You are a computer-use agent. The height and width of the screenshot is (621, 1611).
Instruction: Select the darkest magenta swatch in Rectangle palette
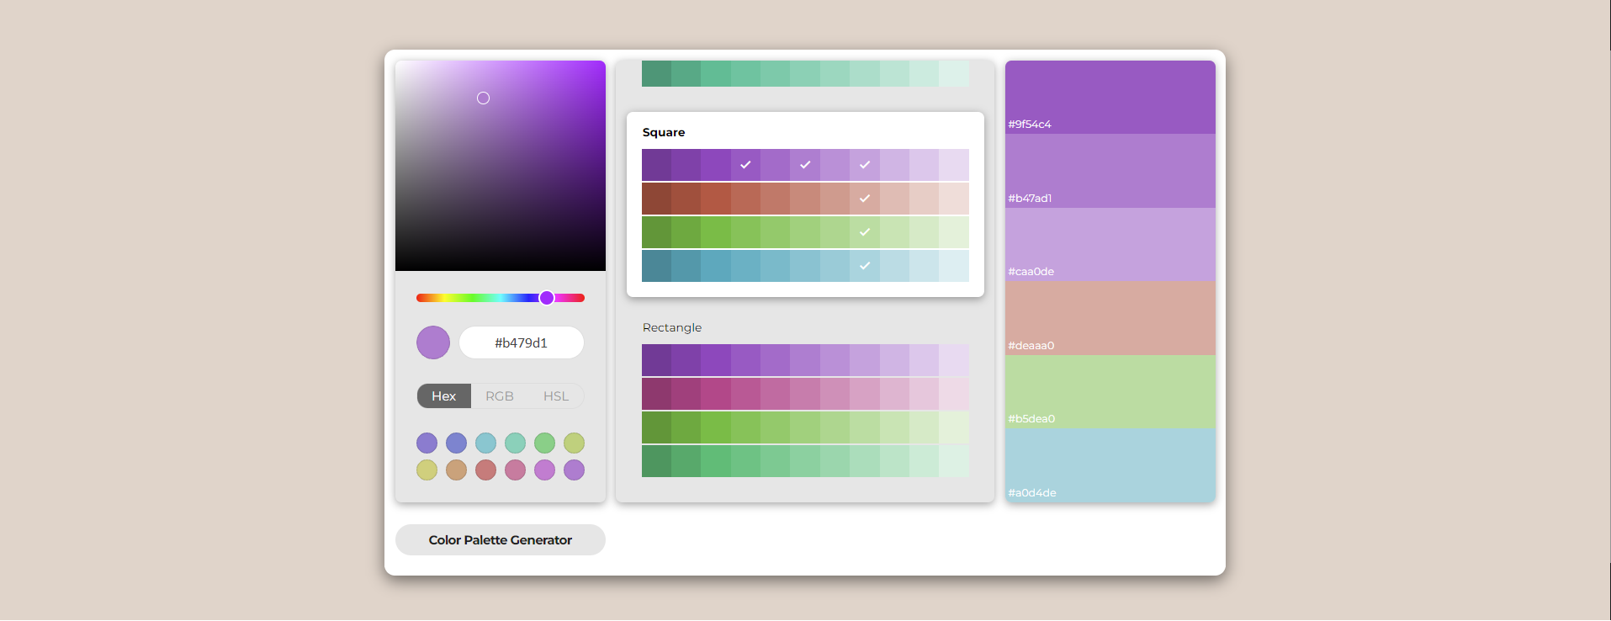(656, 394)
